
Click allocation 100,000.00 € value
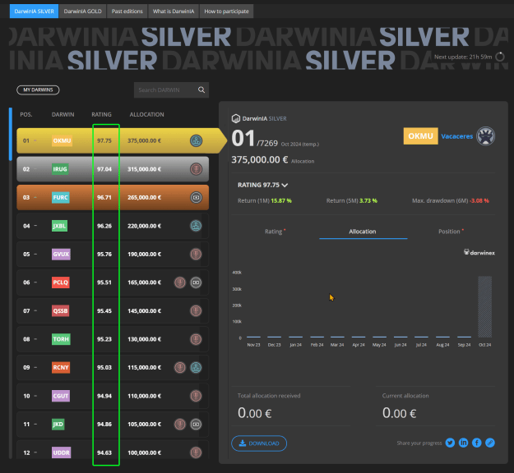pyautogui.click(x=144, y=452)
